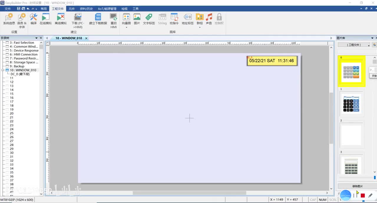Open the 文件 menu
Viewport: 377px width, 203px height.
(x=8, y=9)
